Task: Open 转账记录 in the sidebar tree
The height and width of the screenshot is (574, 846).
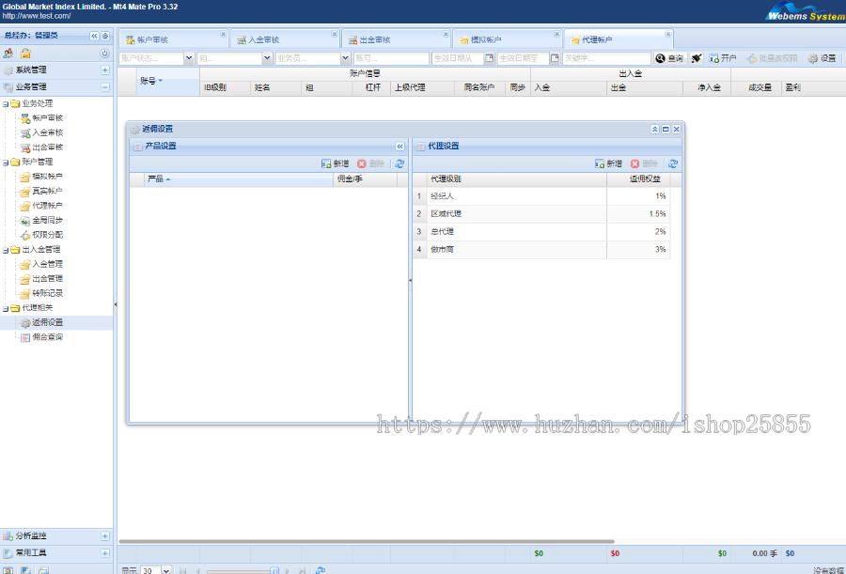Action: coord(48,293)
